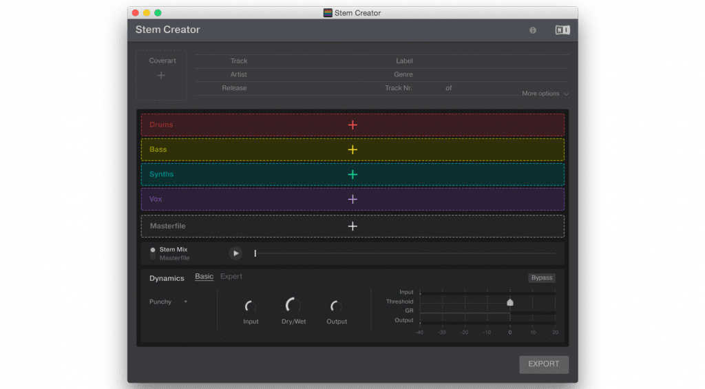
Task: Click the EXPORT button
Action: 544,364
